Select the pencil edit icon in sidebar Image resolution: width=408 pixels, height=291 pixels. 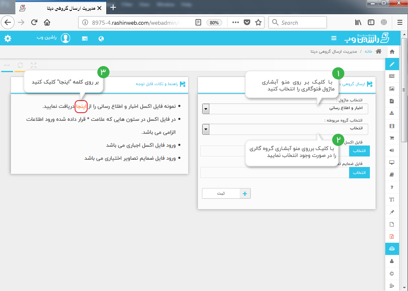[x=392, y=64]
